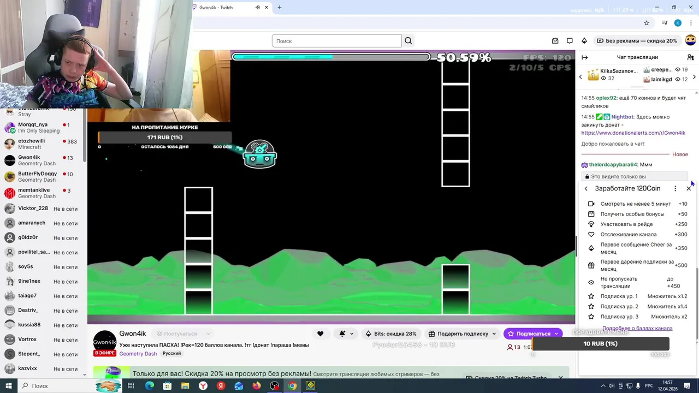Click the Участвовать в рейде reward row
699x393 pixels.
coord(637,224)
